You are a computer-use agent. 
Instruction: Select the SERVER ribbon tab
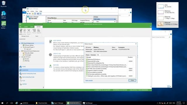38,27
